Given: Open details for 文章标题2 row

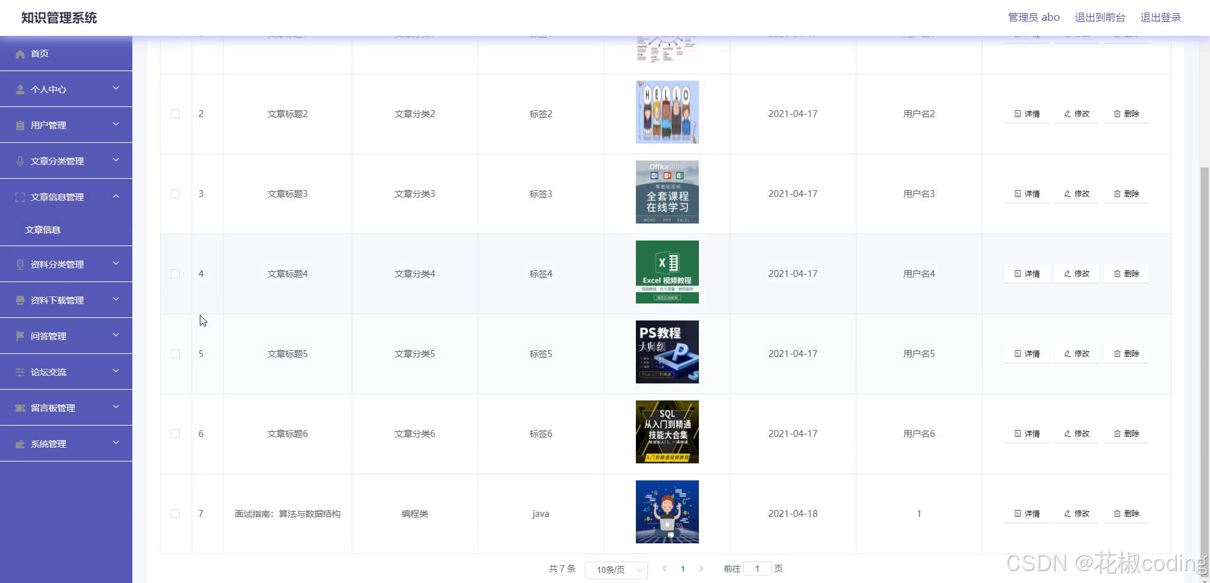Looking at the screenshot, I should point(1027,114).
